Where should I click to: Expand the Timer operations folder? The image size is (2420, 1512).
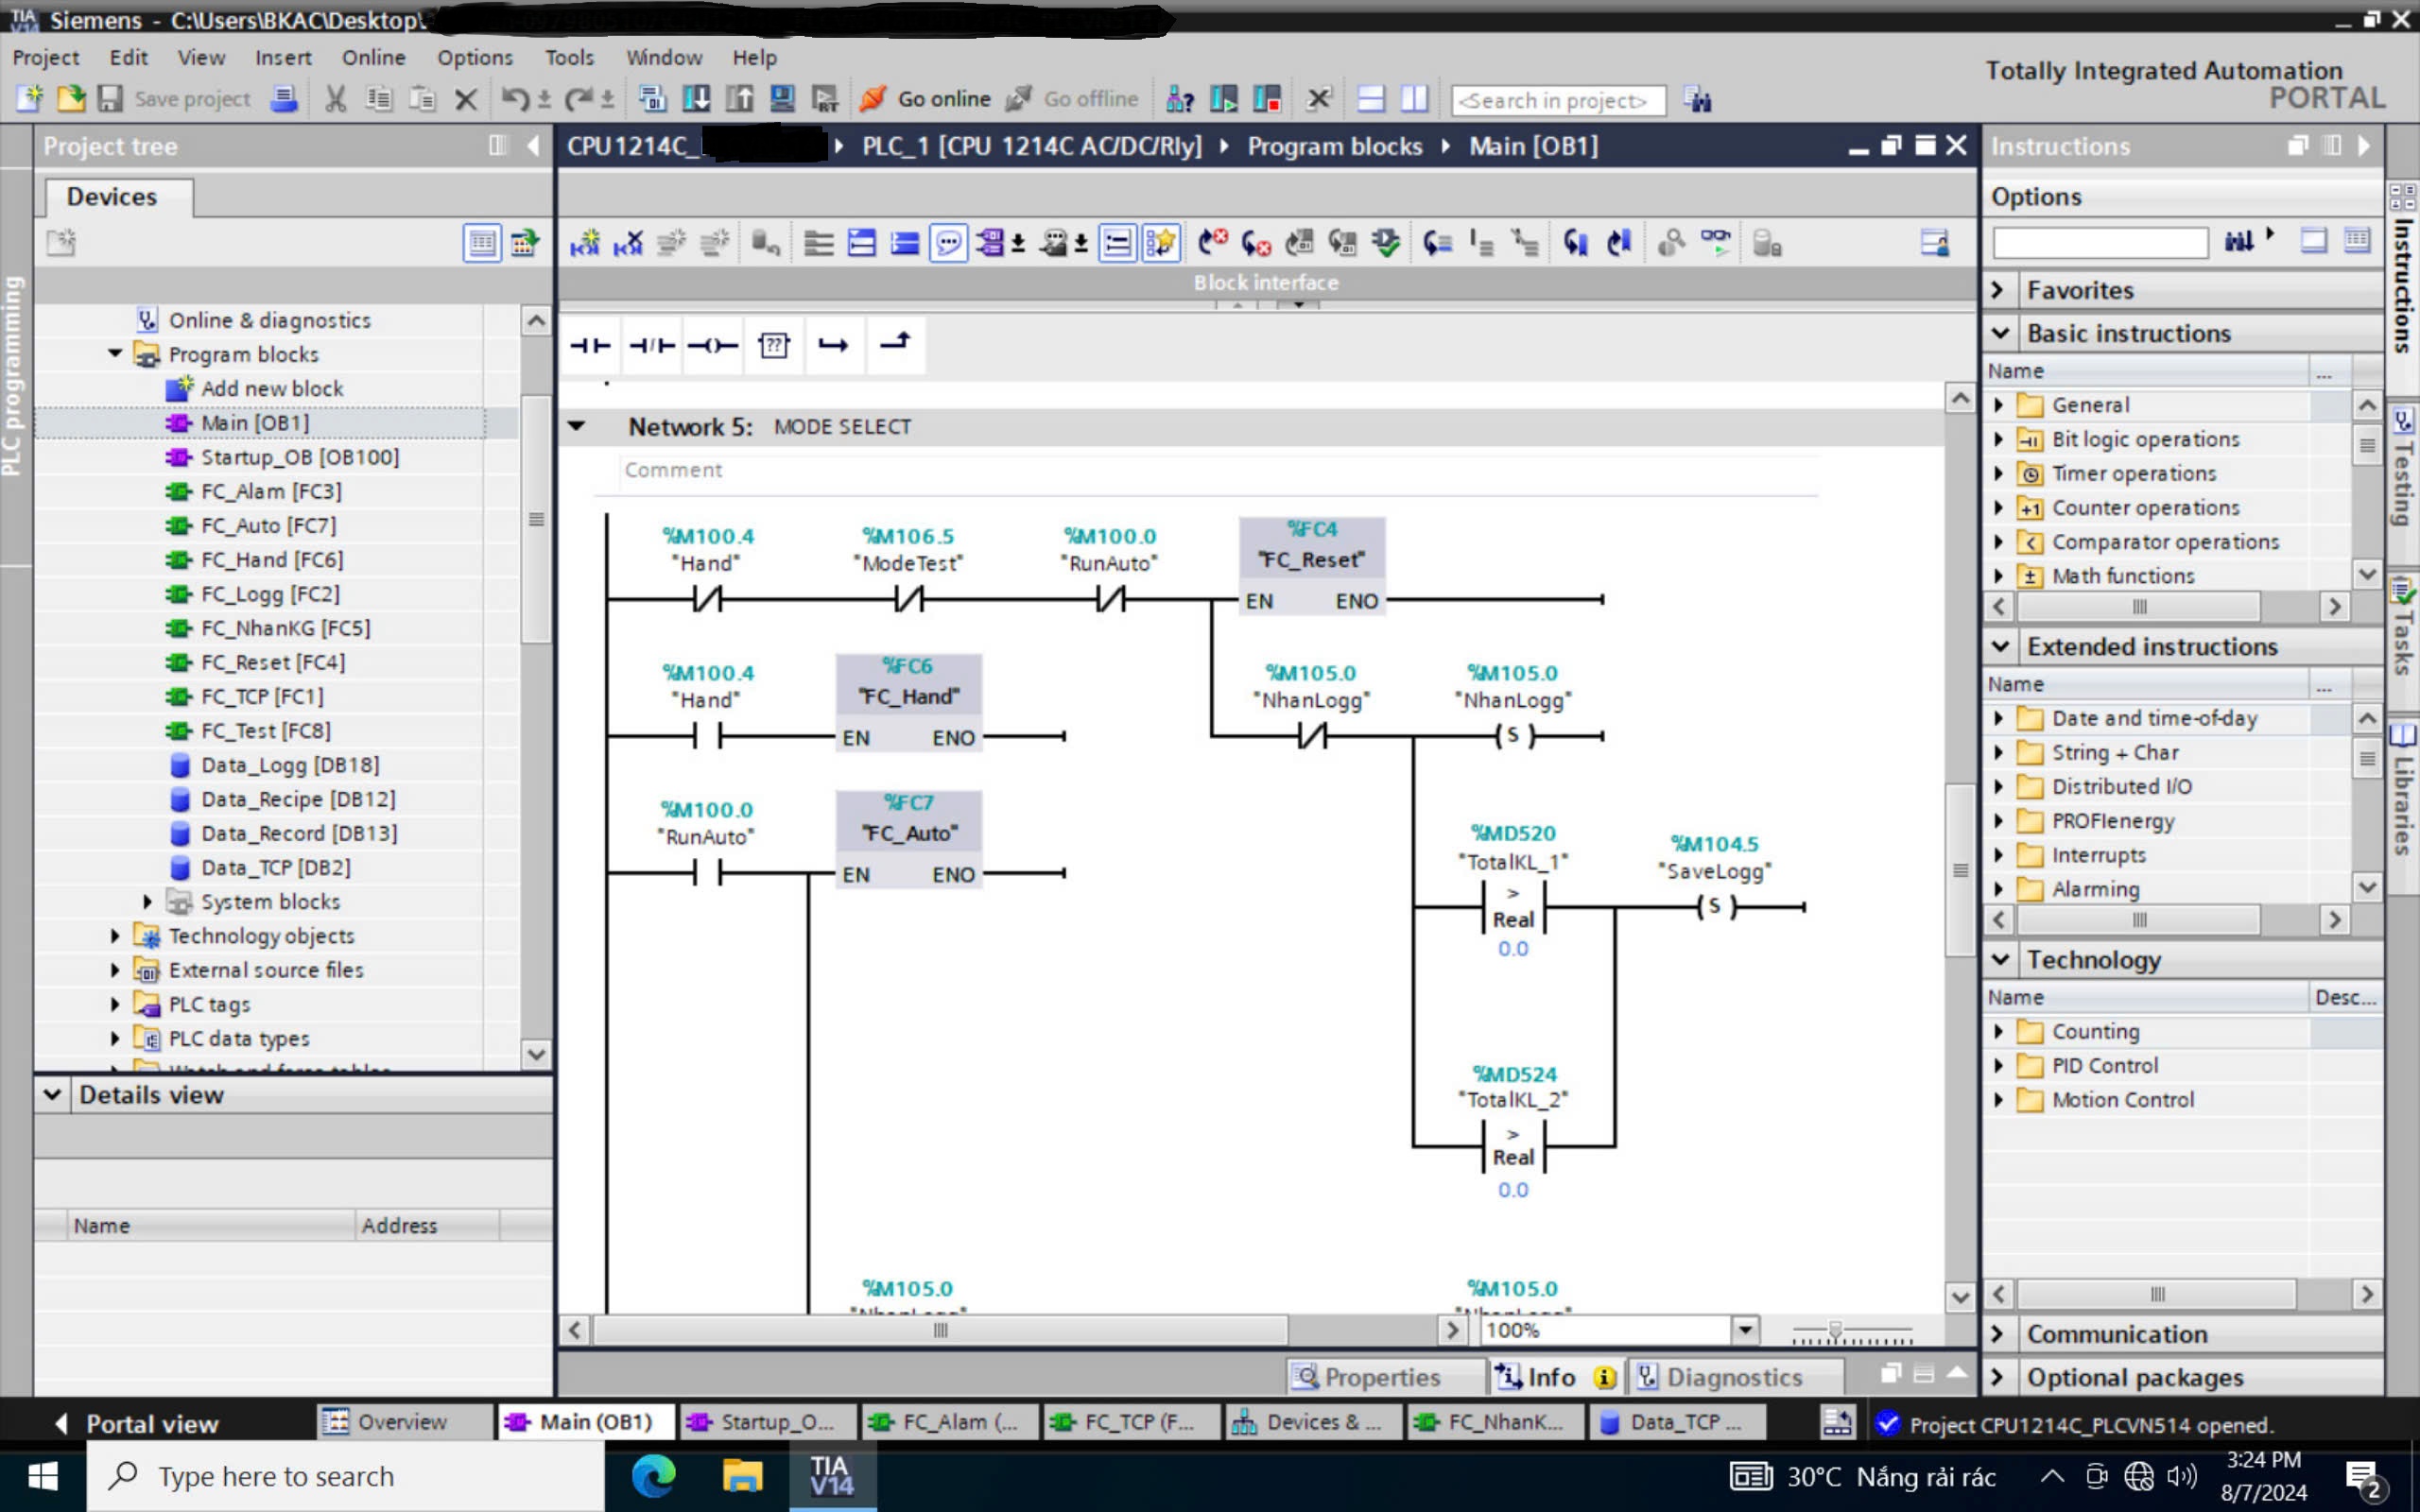1998,473
